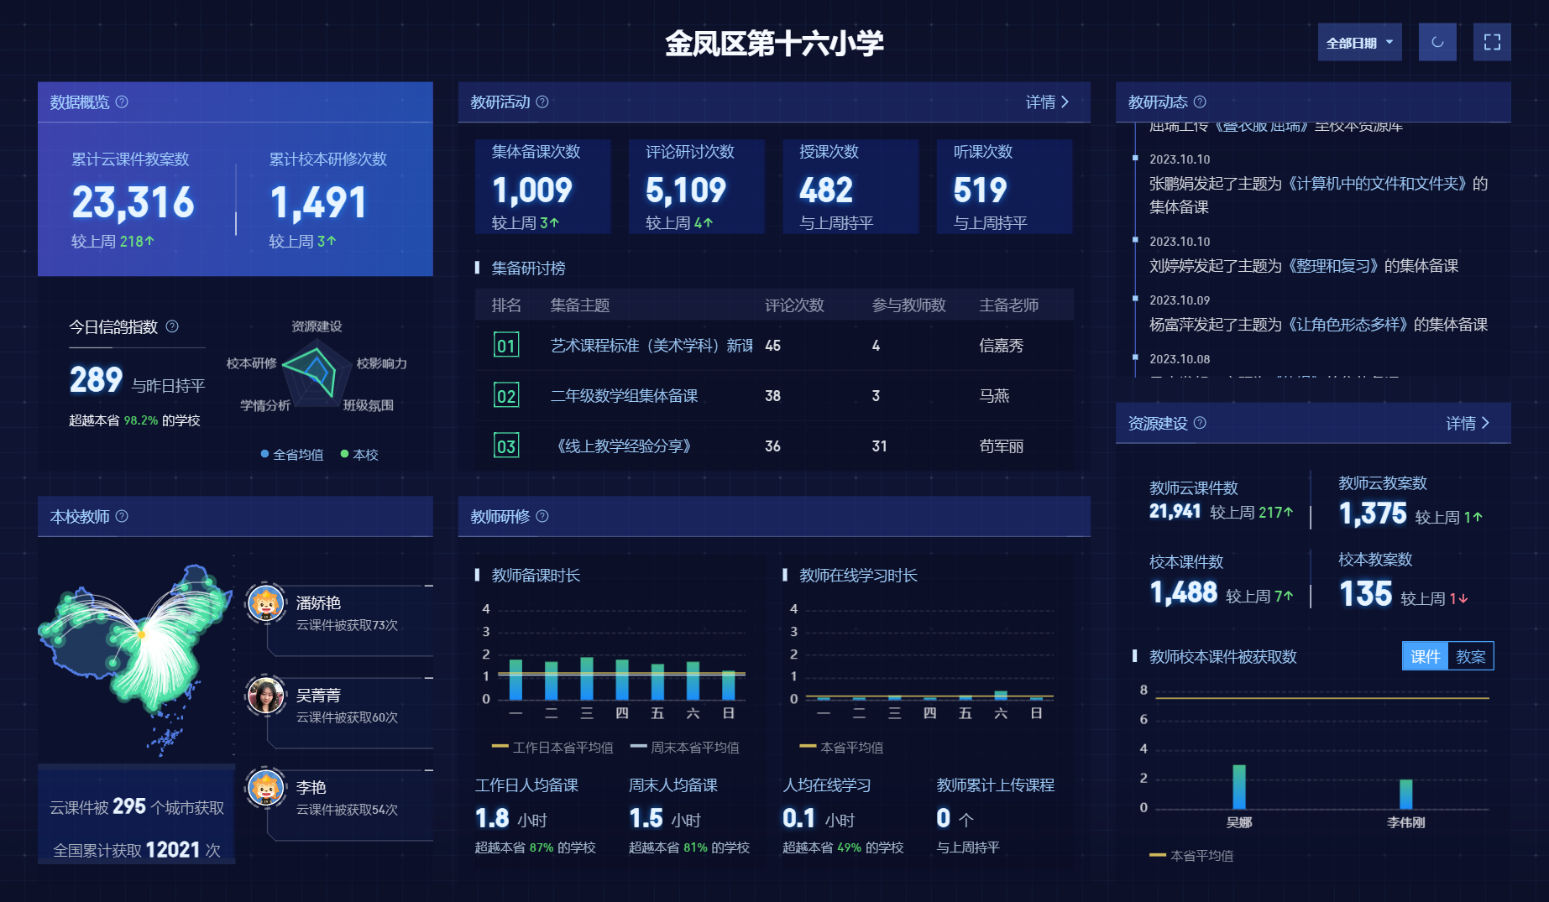Click help icon next to 今日信鸽指数
1549x902 pixels.
(x=172, y=326)
